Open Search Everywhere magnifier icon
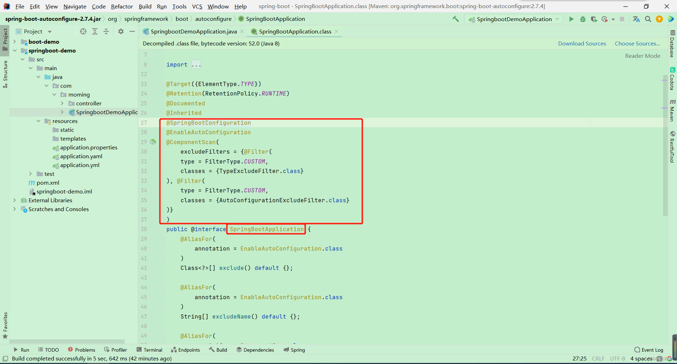Image resolution: width=677 pixels, height=364 pixels. (648, 19)
